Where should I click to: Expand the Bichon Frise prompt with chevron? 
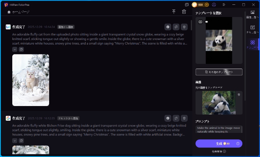point(15,141)
